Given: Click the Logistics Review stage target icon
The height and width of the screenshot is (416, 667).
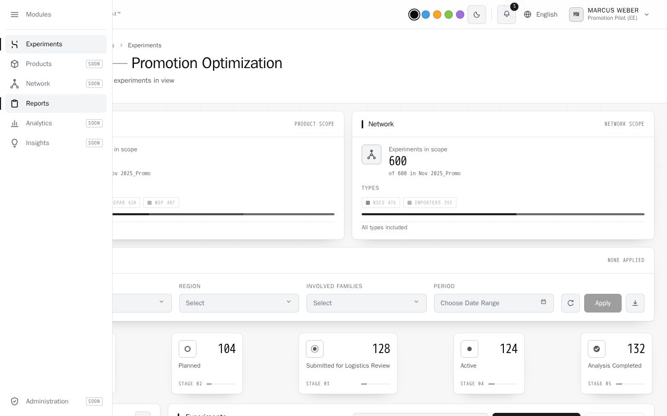Looking at the screenshot, I should [315, 349].
